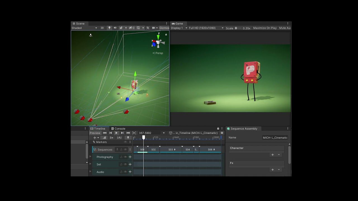
Task: Toggle the Timeline marker pin icon
Action: click(x=128, y=138)
